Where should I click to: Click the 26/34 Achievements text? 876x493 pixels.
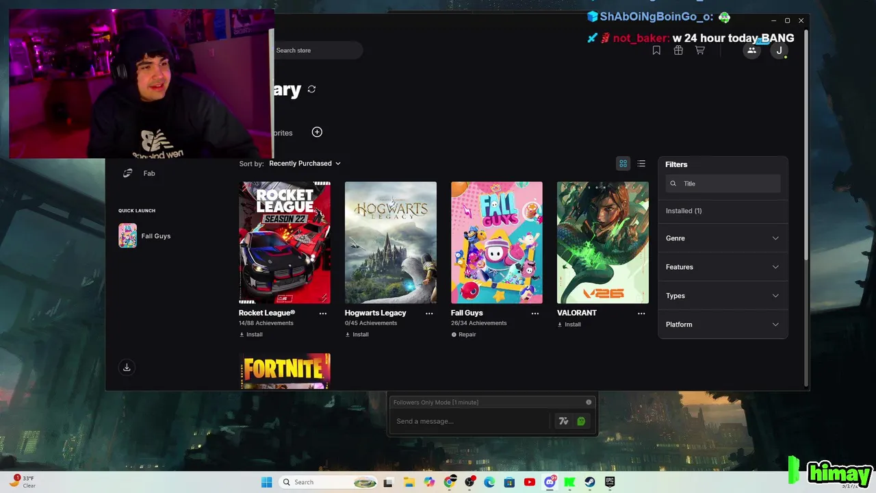tap(478, 323)
